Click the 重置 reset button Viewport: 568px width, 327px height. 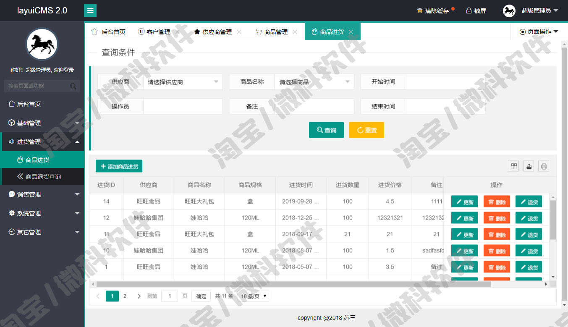366,130
